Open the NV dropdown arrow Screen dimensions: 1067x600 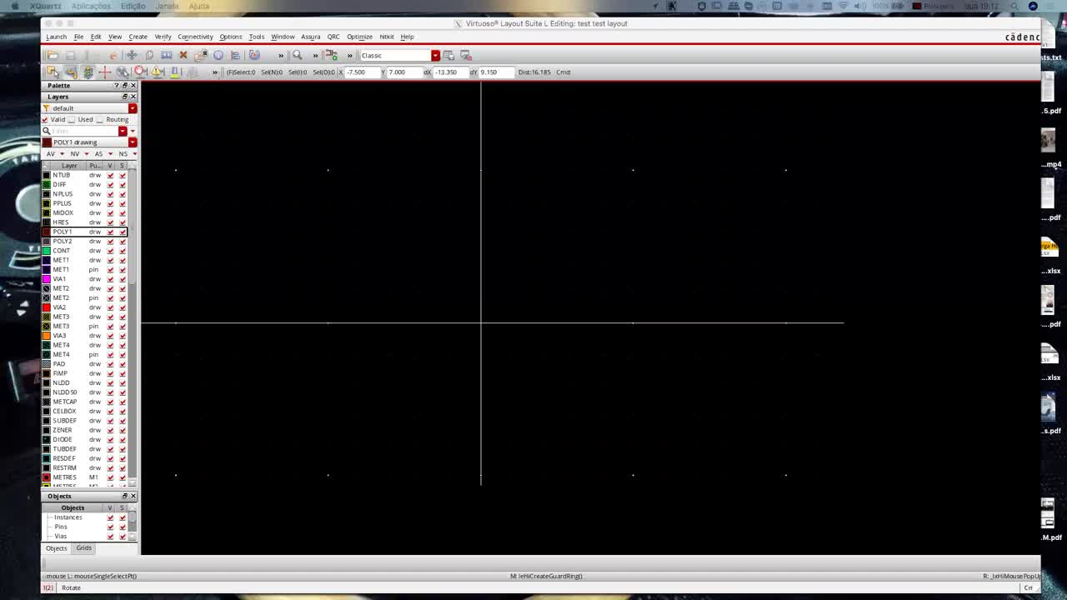tap(86, 154)
